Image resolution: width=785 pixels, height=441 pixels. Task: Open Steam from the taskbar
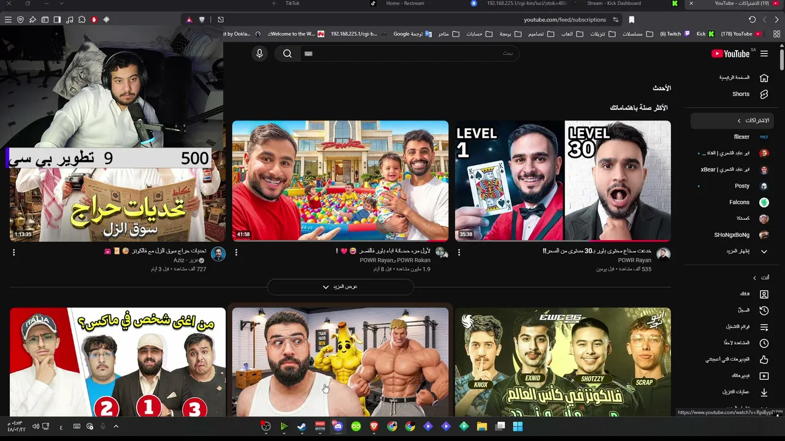coord(302,426)
